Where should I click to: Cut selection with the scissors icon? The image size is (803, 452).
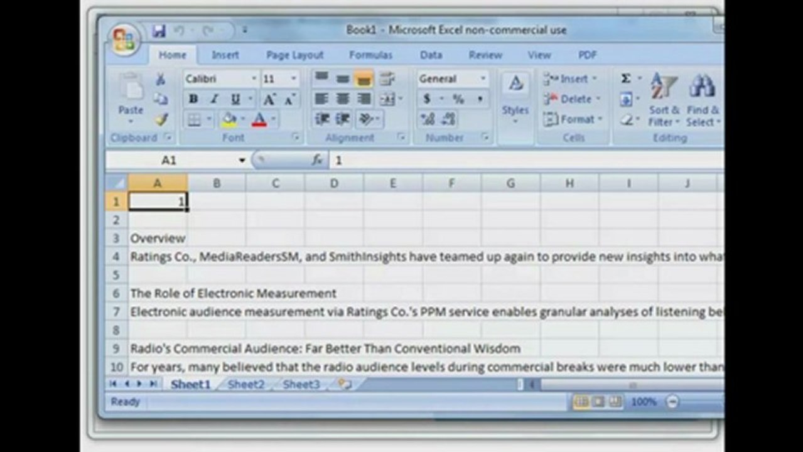[161, 79]
